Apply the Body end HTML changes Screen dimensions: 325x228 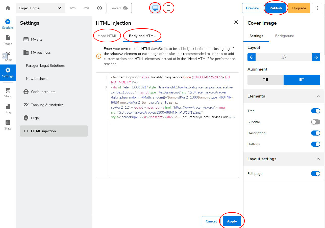click(232, 221)
